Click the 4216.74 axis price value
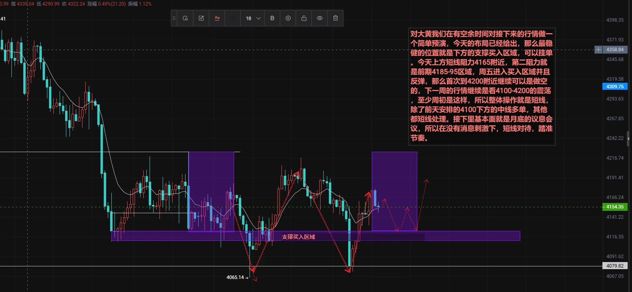This screenshot has height=292, width=632. click(615, 158)
